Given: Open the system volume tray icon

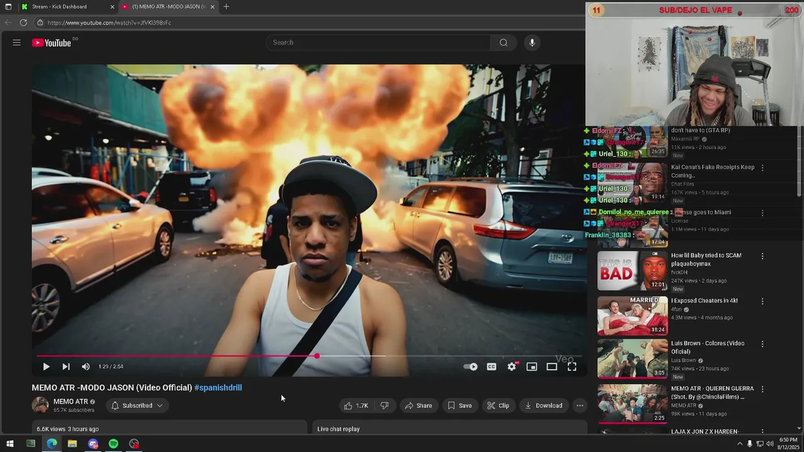Looking at the screenshot, I should [769, 444].
